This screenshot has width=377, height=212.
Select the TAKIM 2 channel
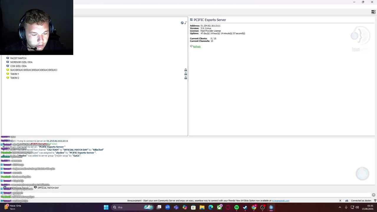14,78
